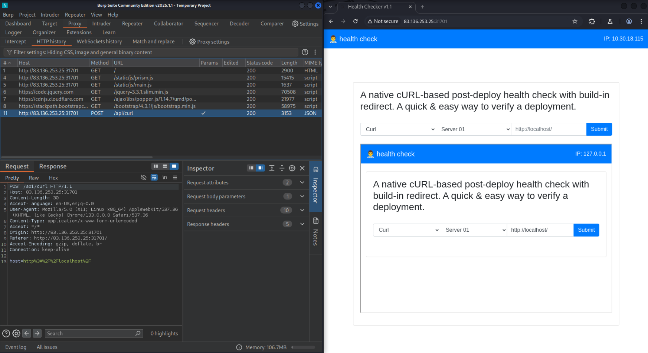Open Proxy settings gear icon
This screenshot has height=353, width=648.
[192, 42]
